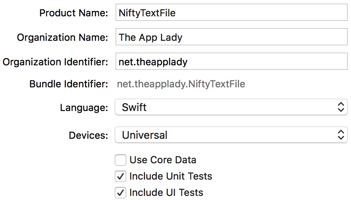Viewport: 351px width, 200px height.
Task: Click the up-down arrows of Language popup
Action: click(x=341, y=107)
